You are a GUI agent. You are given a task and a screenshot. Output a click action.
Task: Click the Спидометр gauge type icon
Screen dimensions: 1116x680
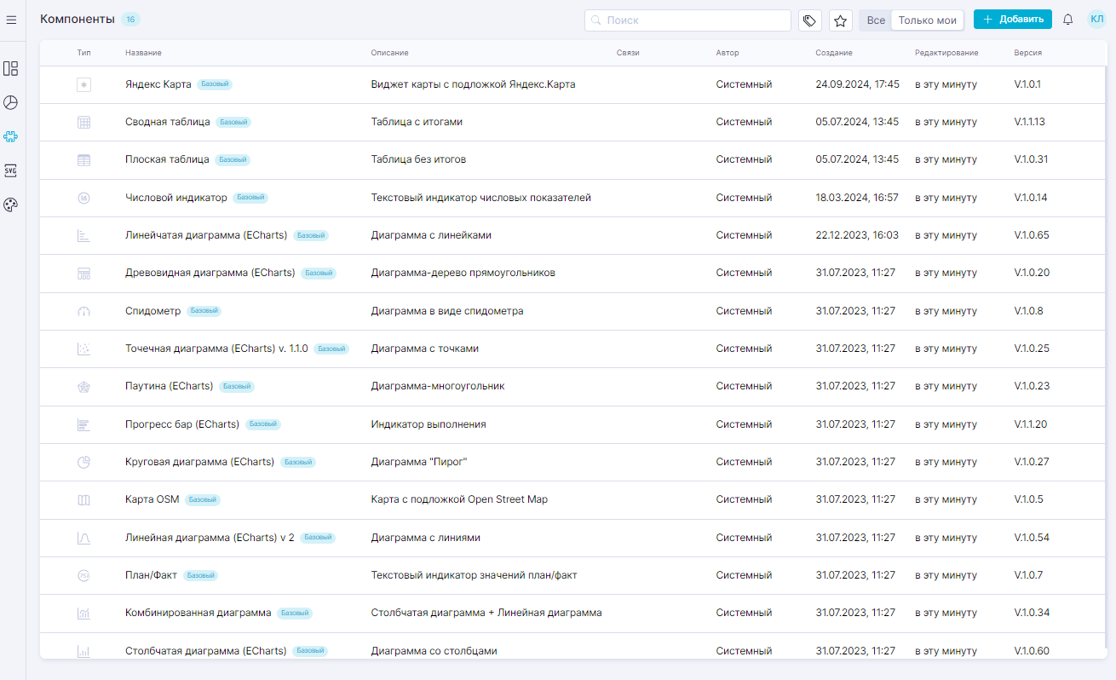(x=83, y=311)
